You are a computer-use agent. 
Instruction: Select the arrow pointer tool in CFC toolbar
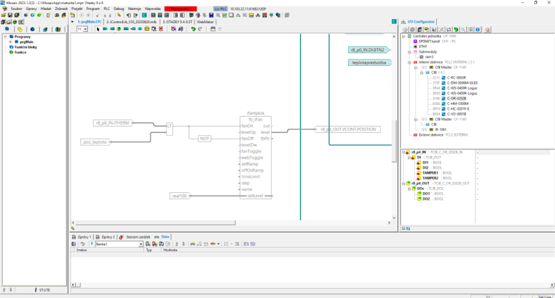(x=98, y=29)
